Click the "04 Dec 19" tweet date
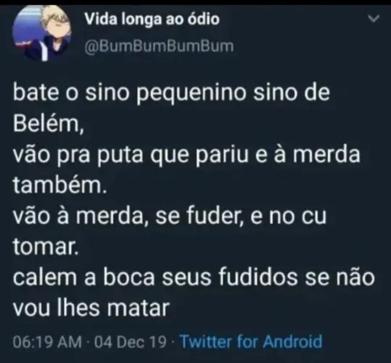The width and height of the screenshot is (391, 363). pos(130,342)
